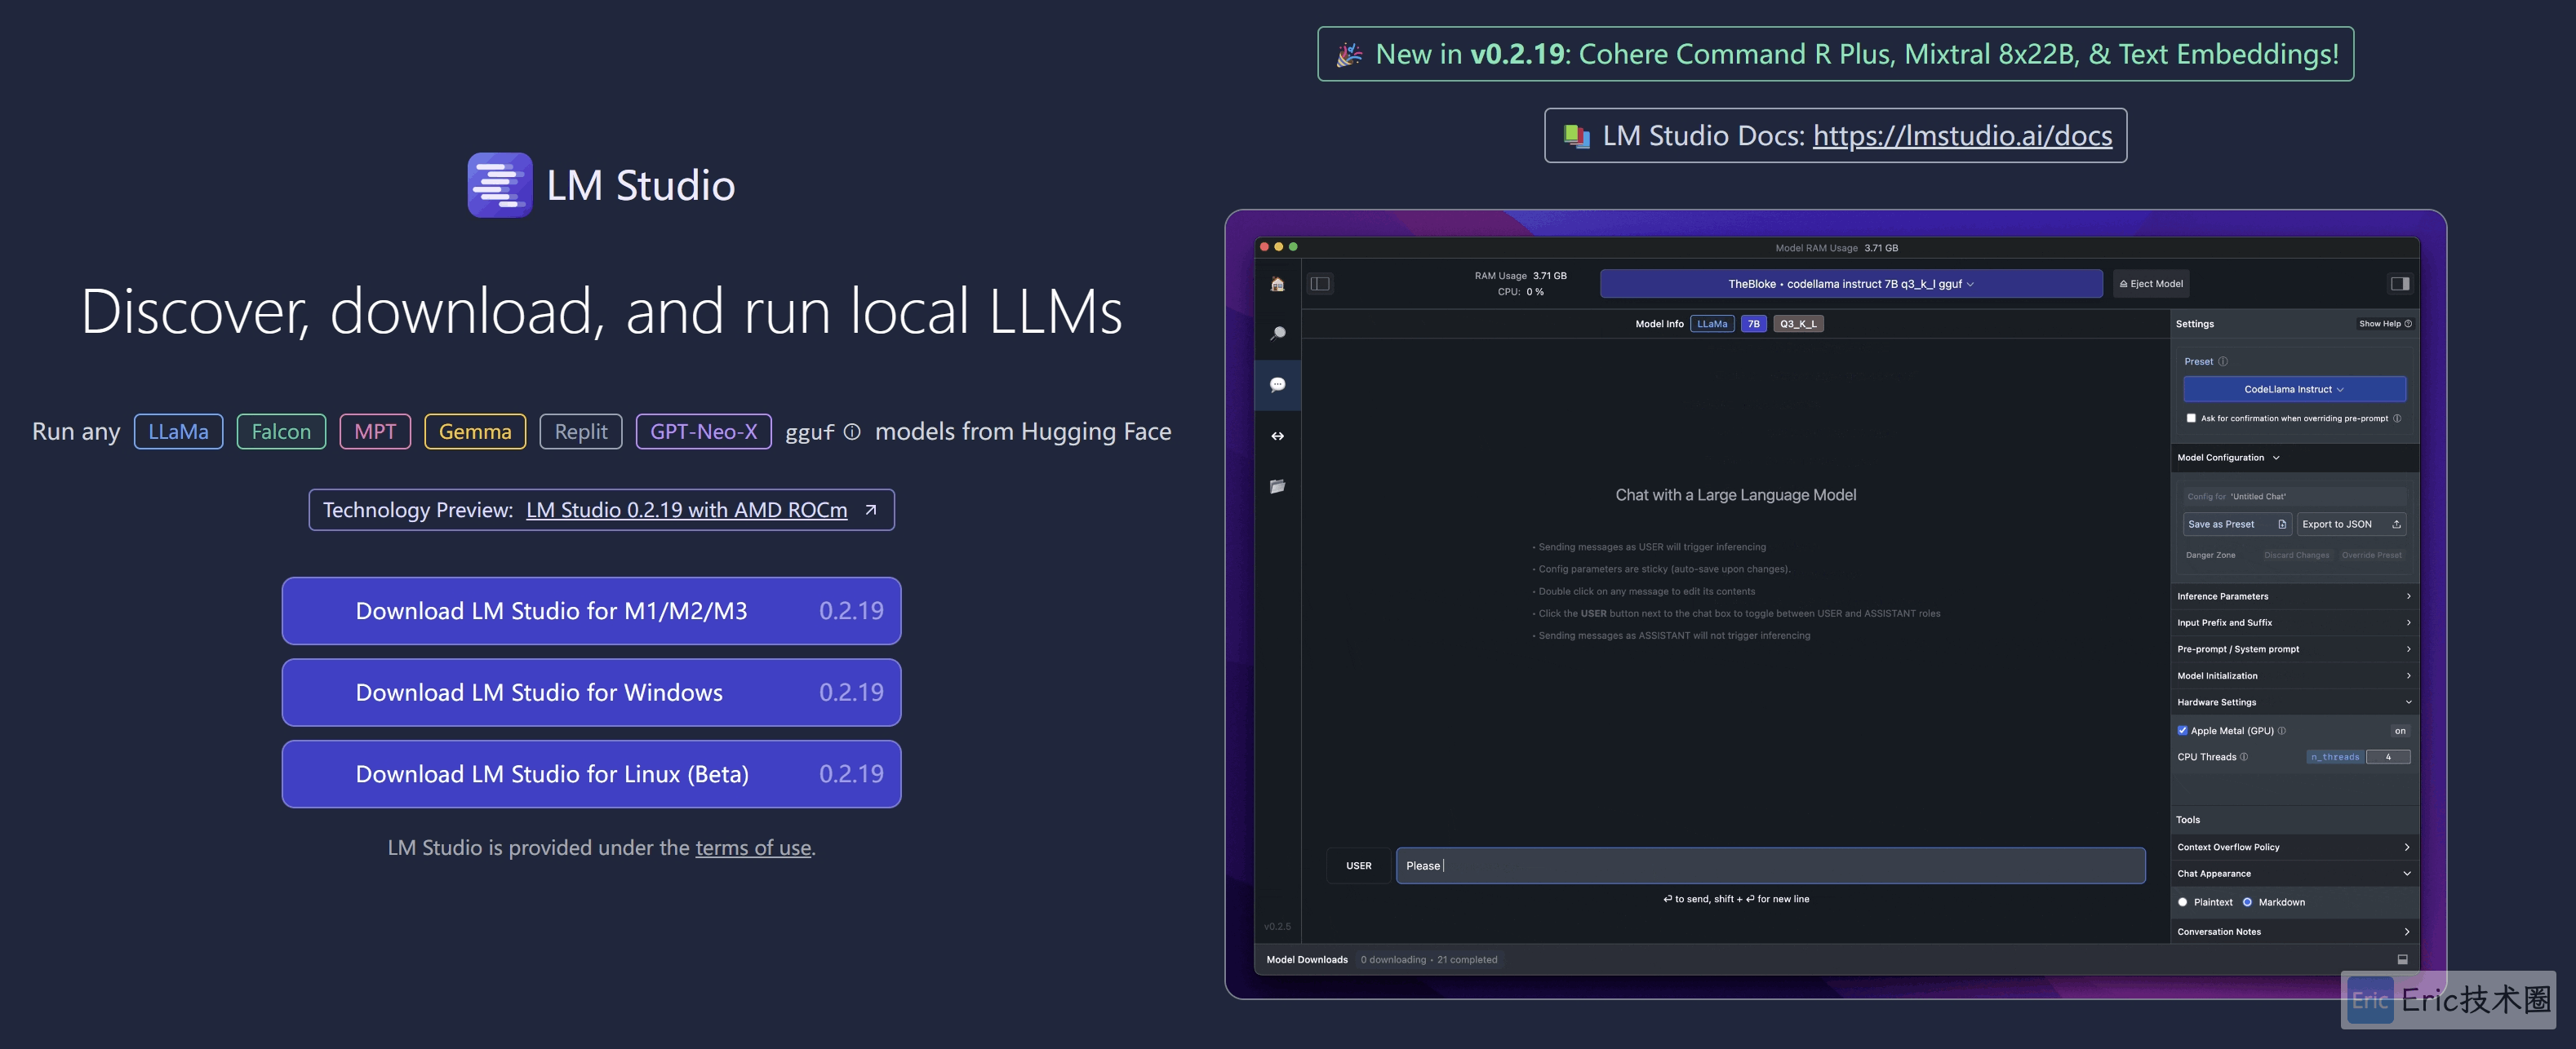The image size is (2576, 1049).
Task: Click info icon beside confirmation checkbox
Action: tap(2397, 418)
